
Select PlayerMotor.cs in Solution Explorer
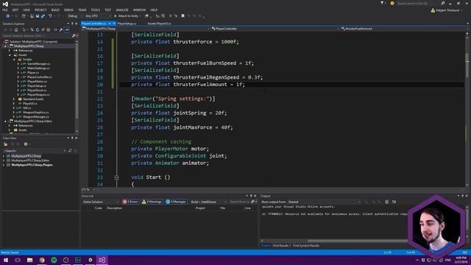[37, 82]
